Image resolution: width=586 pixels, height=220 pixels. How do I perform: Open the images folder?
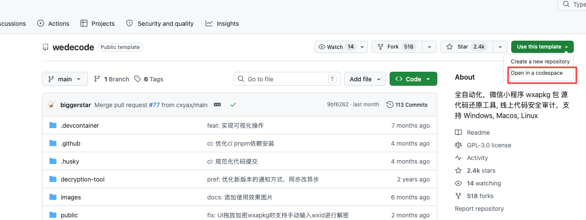71,197
